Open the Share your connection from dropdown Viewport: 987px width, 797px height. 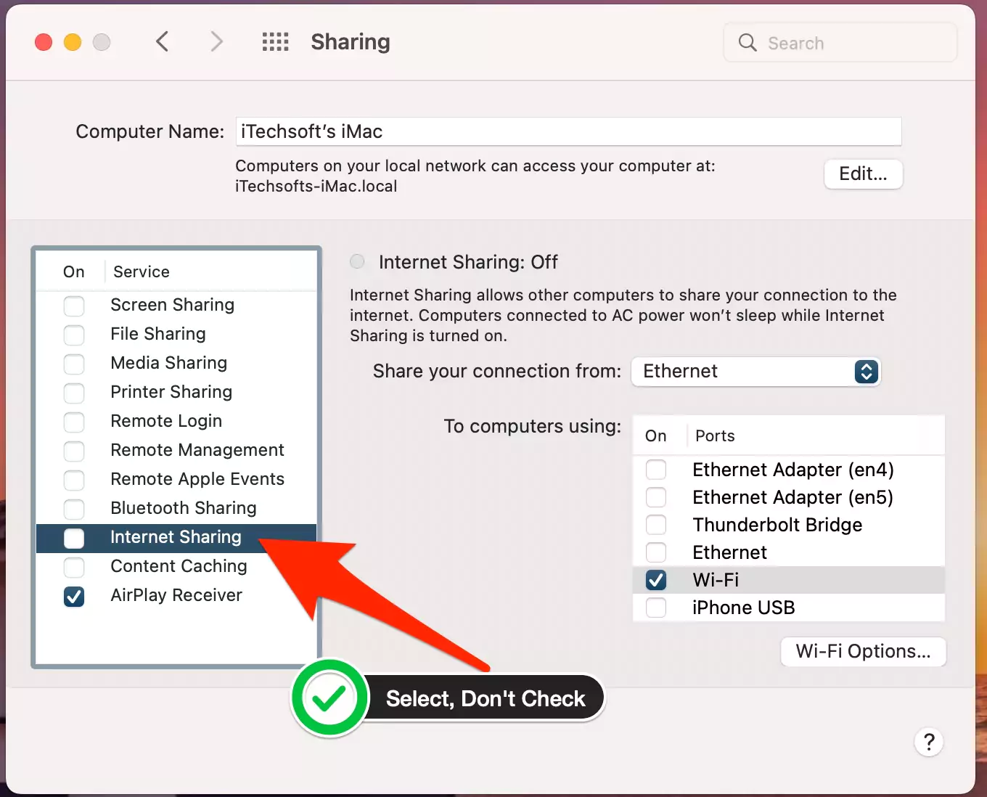[755, 372]
